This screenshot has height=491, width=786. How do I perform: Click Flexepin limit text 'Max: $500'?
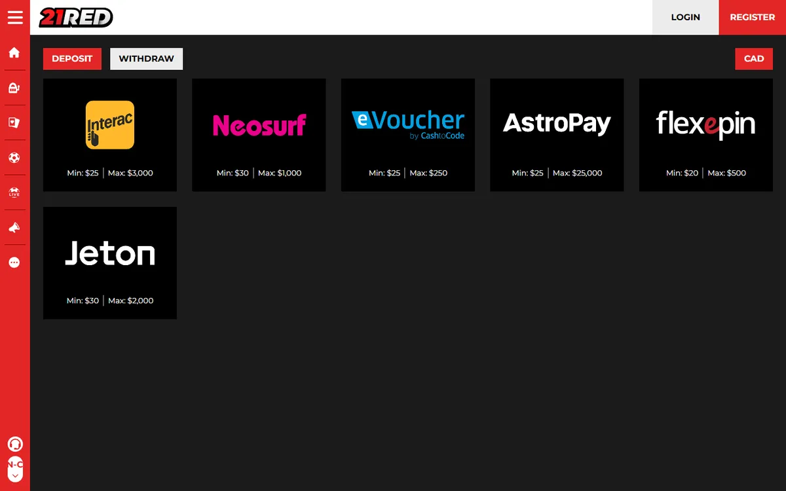click(x=727, y=173)
